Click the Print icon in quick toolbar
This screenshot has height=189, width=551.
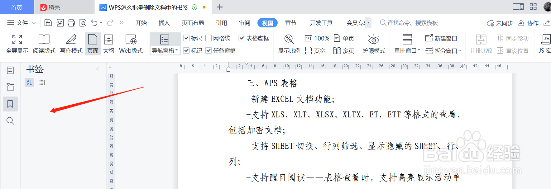click(71, 23)
